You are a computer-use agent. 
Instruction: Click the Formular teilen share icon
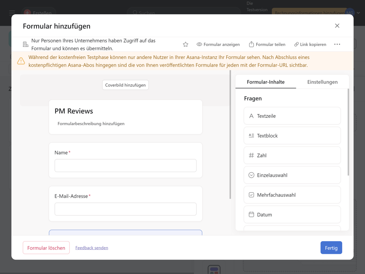pos(251,44)
